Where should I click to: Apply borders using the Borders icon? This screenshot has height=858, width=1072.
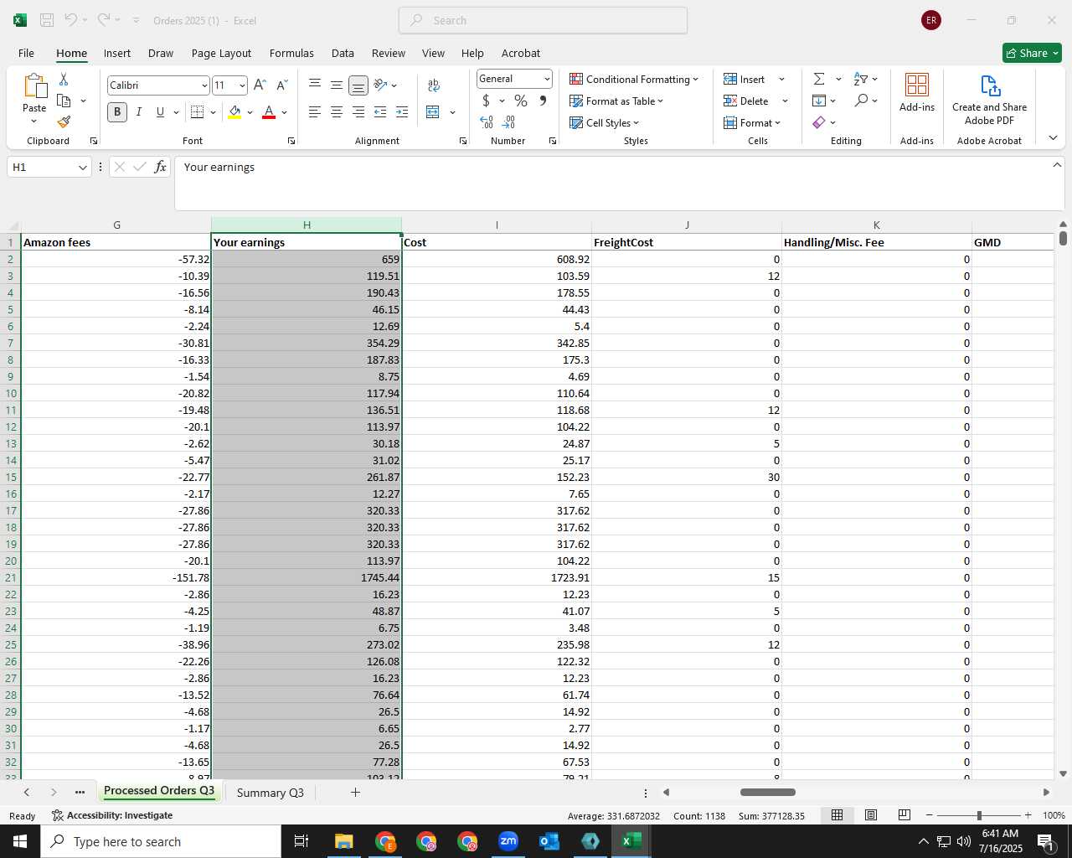pyautogui.click(x=198, y=111)
